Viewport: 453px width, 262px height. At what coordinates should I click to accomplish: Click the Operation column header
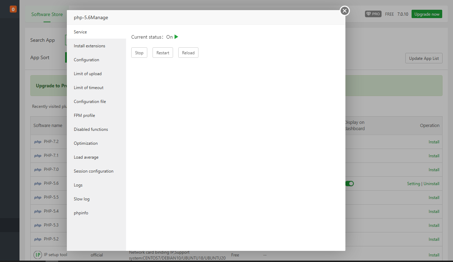[430, 126]
